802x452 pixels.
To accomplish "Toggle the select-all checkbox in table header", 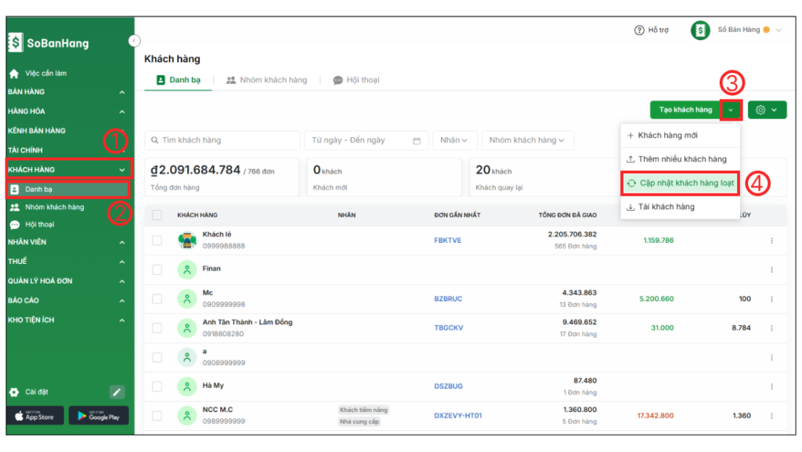I will click(x=157, y=215).
